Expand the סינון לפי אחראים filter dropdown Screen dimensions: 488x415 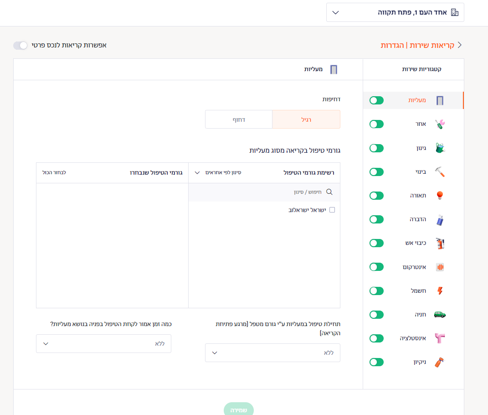(x=218, y=172)
